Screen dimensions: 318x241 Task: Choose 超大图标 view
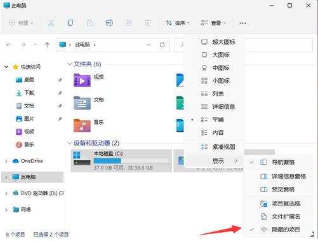coord(214,42)
